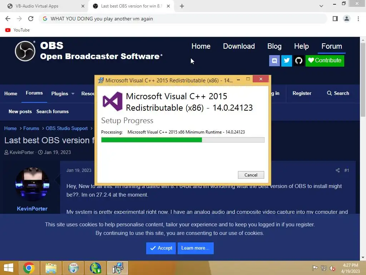Open File Explorer from the taskbar
Image resolution: width=366 pixels, height=275 pixels.
click(x=51, y=268)
